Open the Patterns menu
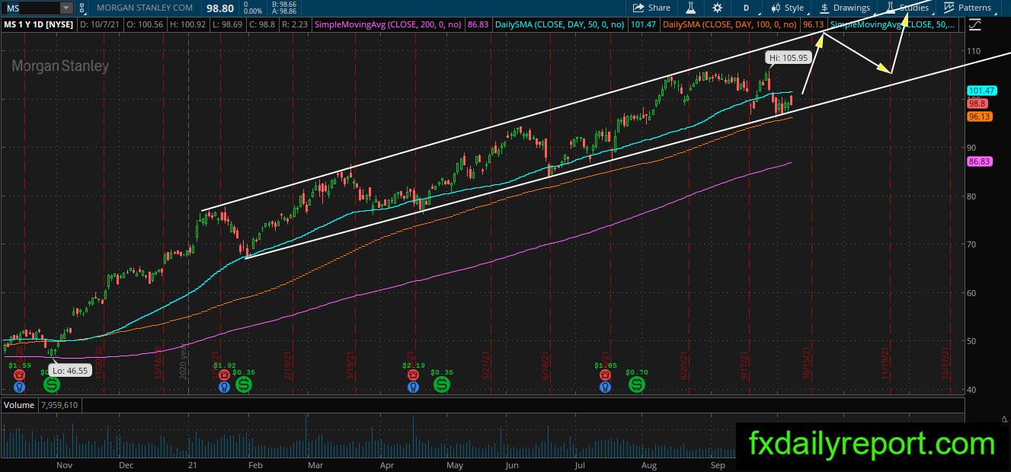This screenshot has height=472, width=1011. click(x=968, y=8)
